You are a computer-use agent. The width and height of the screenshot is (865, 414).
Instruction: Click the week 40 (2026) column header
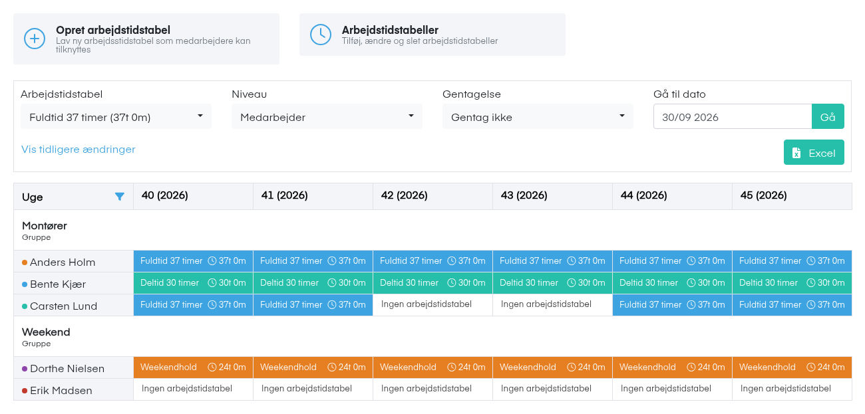(x=194, y=196)
